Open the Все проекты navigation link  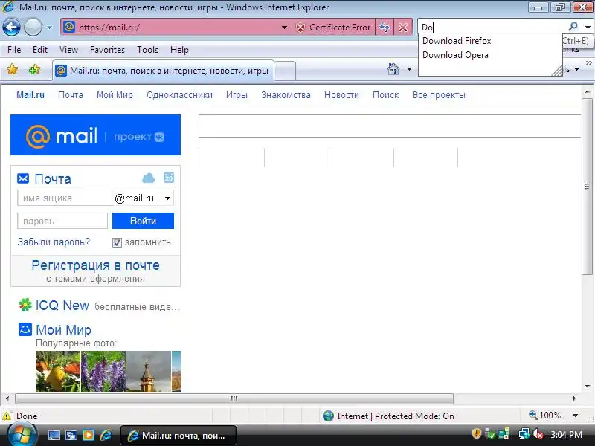click(439, 95)
